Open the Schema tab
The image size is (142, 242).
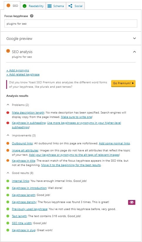click(56, 6)
